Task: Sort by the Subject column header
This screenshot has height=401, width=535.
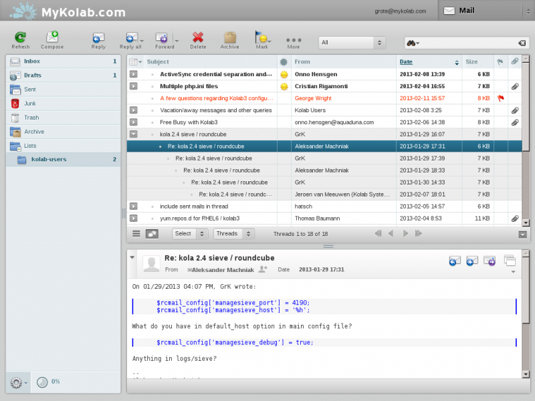Action: coord(158,61)
